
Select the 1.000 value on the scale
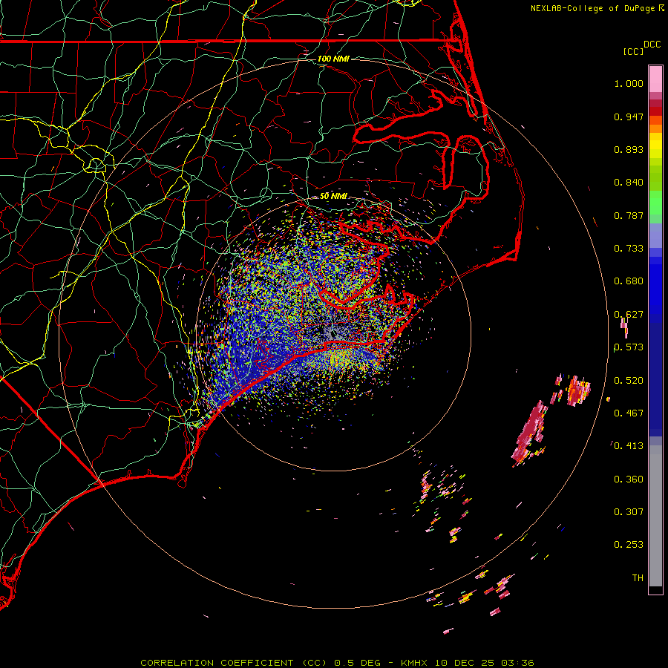(x=629, y=83)
